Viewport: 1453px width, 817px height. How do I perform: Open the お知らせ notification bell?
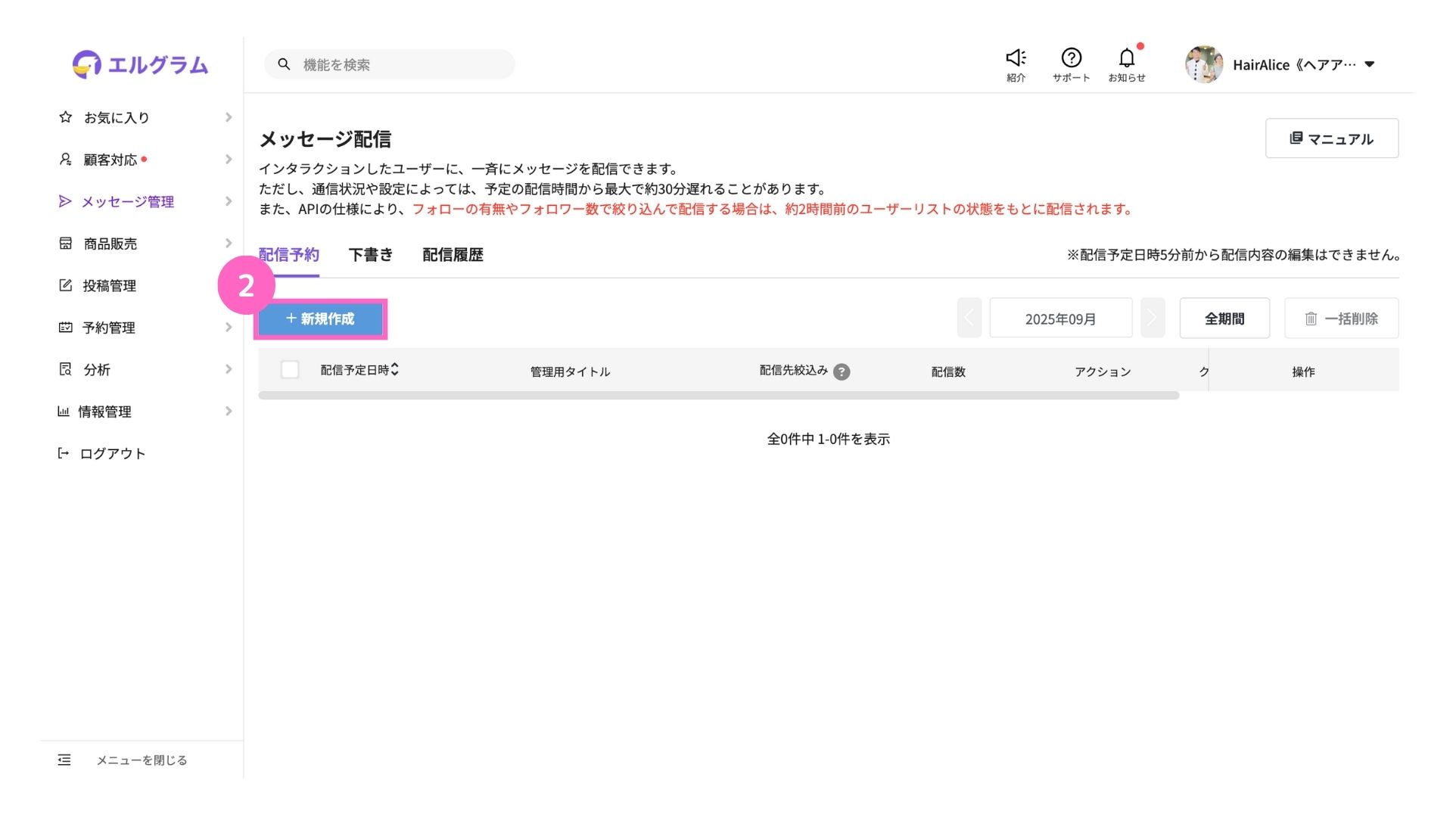[1126, 58]
